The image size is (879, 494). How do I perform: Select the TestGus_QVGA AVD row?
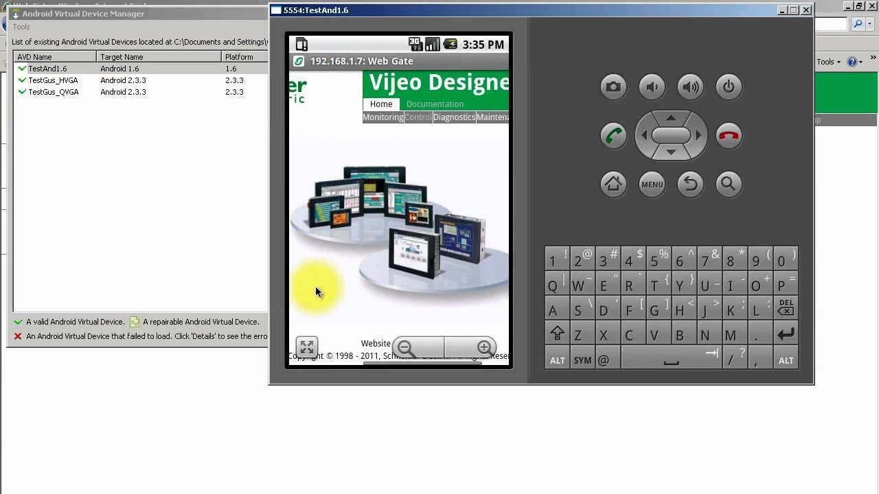pyautogui.click(x=140, y=92)
